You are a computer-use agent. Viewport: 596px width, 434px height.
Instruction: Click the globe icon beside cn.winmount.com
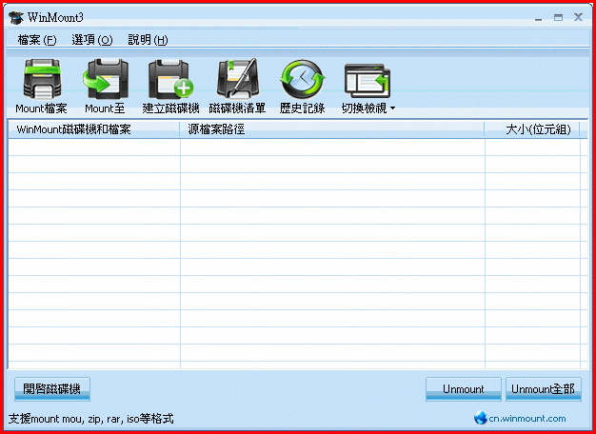481,418
